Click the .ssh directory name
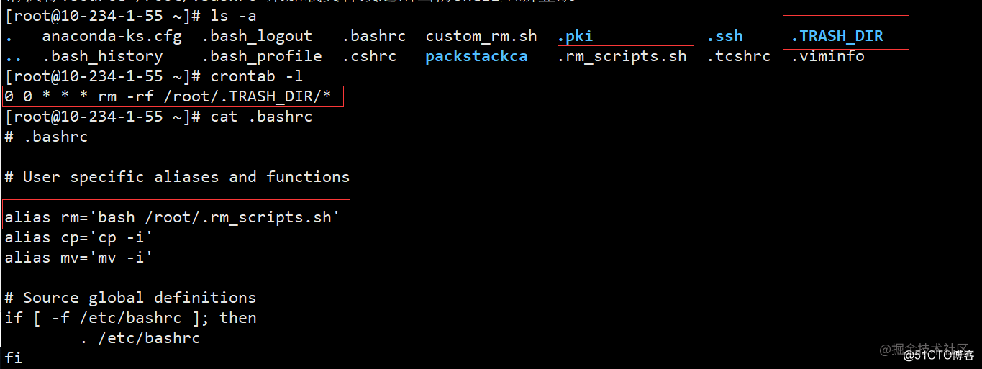 tap(724, 36)
